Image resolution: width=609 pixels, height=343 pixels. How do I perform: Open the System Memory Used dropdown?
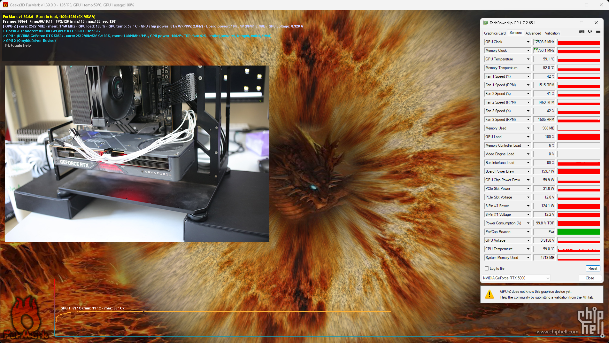(x=528, y=258)
